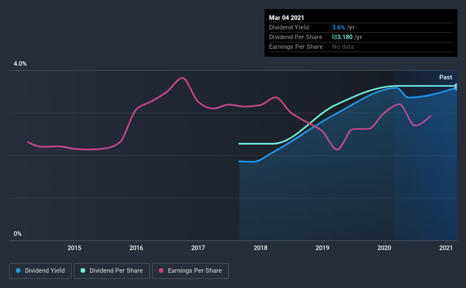Click the 2016 x-axis label
The width and height of the screenshot is (466, 288).
click(136, 248)
